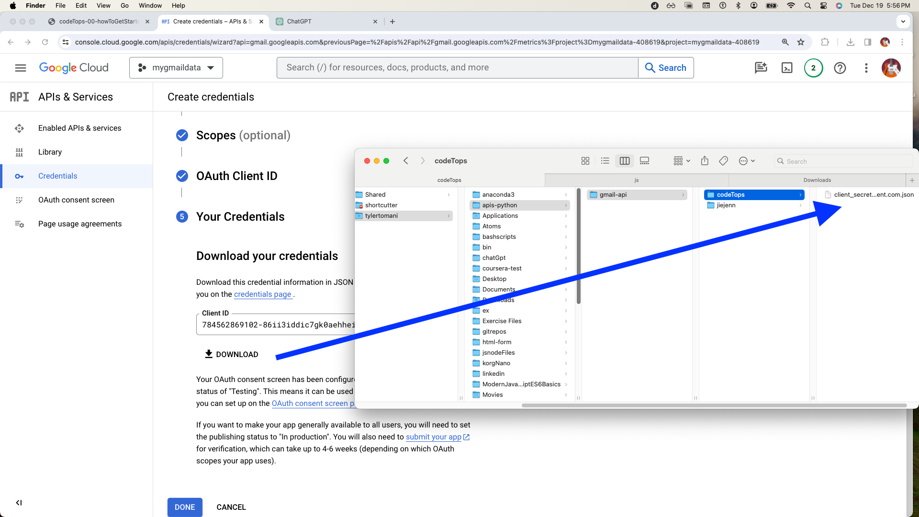The width and height of the screenshot is (919, 517).
Task: Click Finder edit tags icon
Action: pyautogui.click(x=724, y=161)
